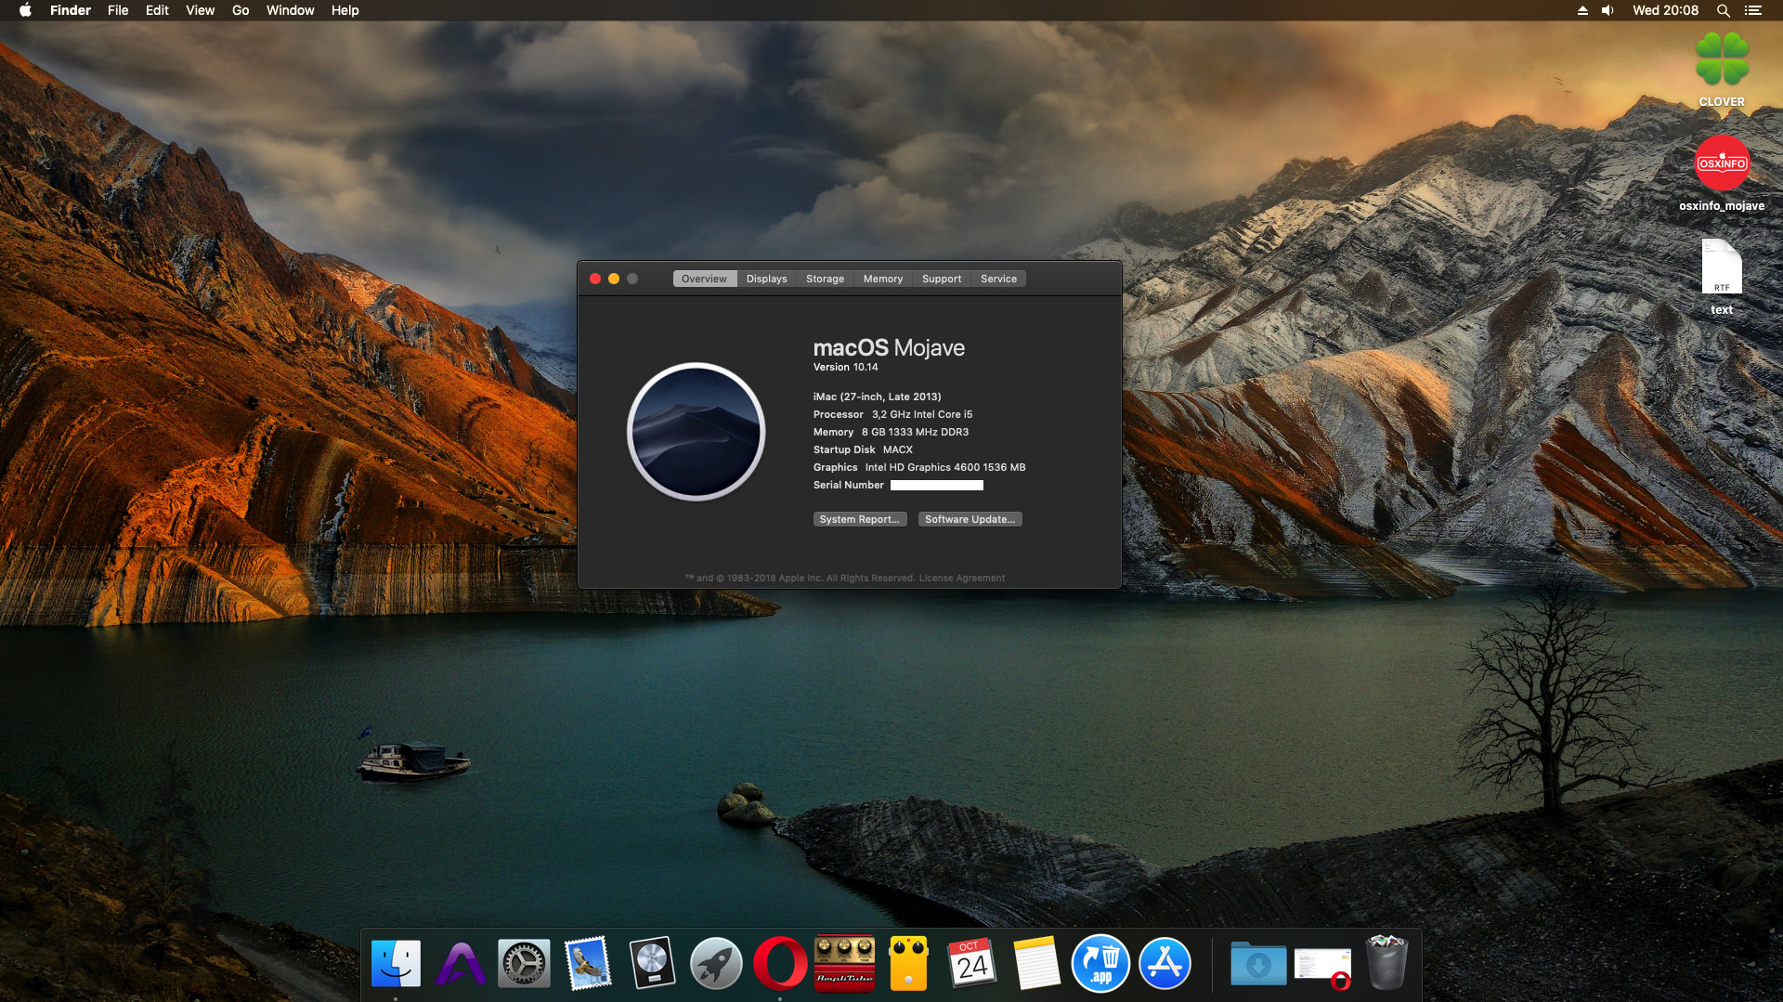Launch the App Store
1783x1002 pixels.
1165,963
